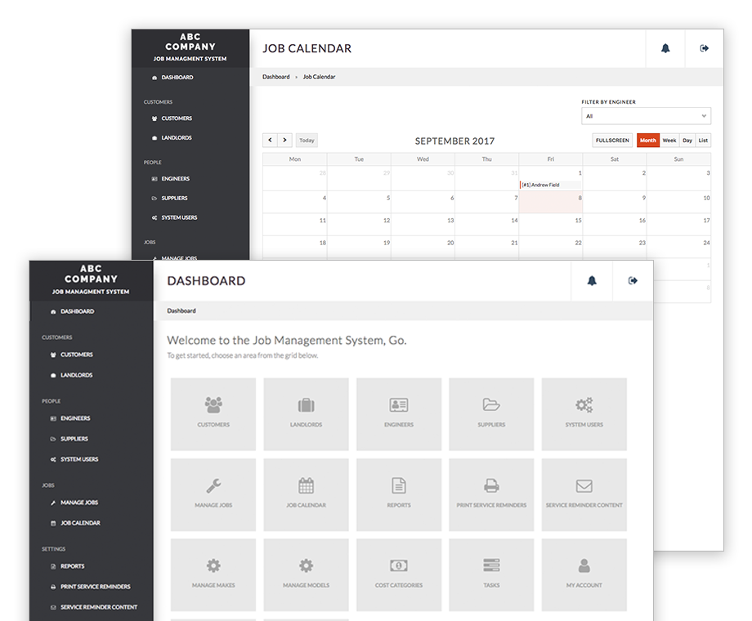Open the Manage Models gear tile
The height and width of the screenshot is (621, 752).
[x=306, y=574]
